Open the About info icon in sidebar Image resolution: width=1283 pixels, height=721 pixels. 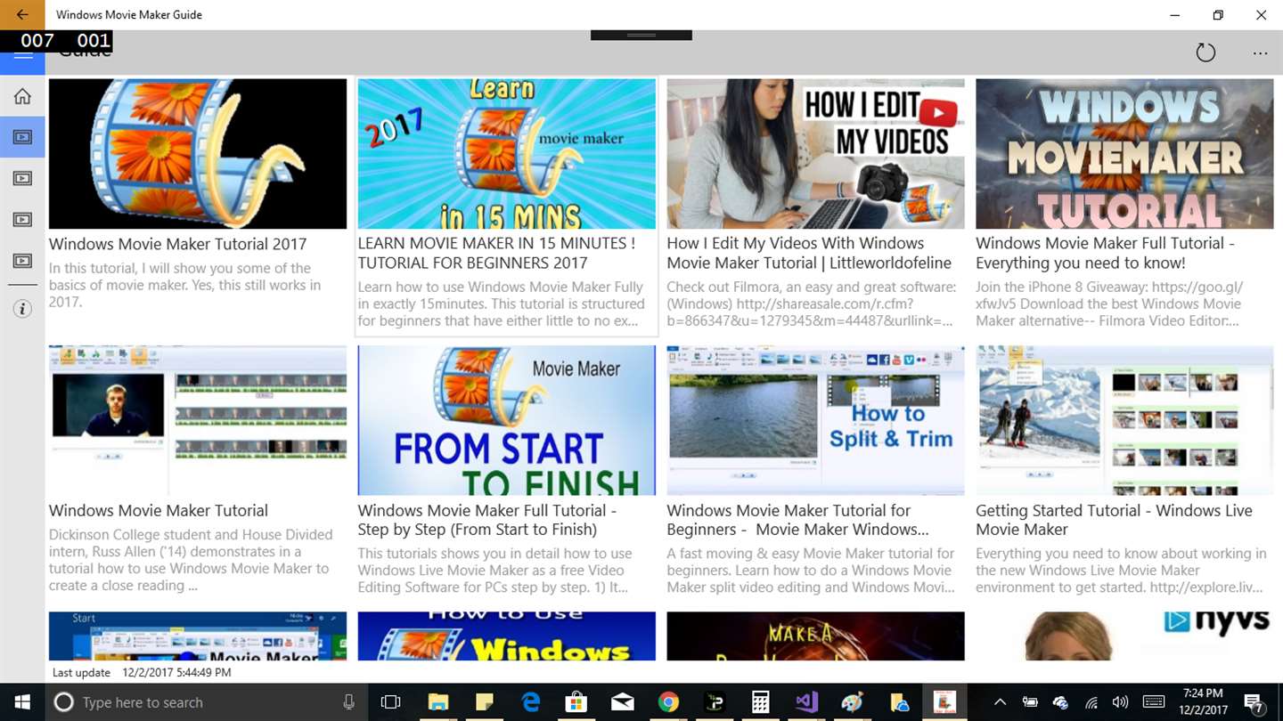coord(22,309)
